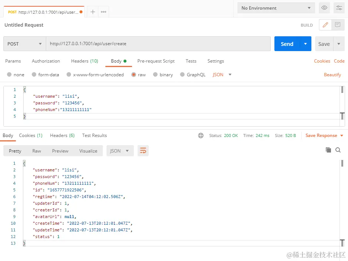Open the tab options ellipsis menu
This screenshot has height=261, width=348.
coord(104,12)
